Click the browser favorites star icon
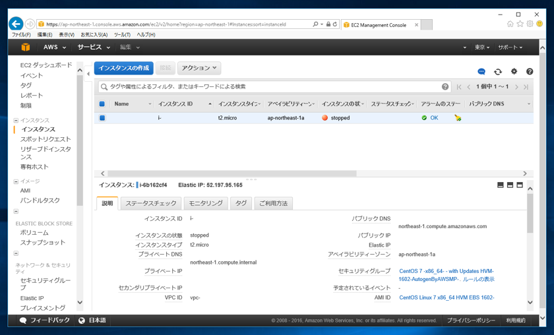The width and height of the screenshot is (554, 335). point(520,24)
